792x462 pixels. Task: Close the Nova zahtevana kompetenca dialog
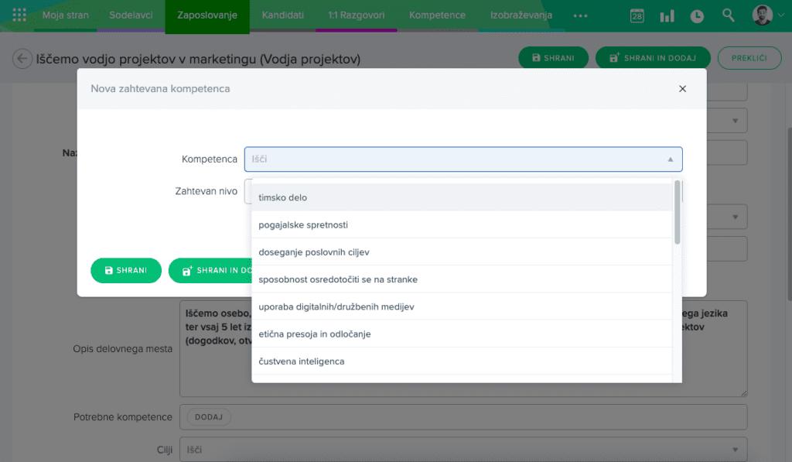click(682, 89)
